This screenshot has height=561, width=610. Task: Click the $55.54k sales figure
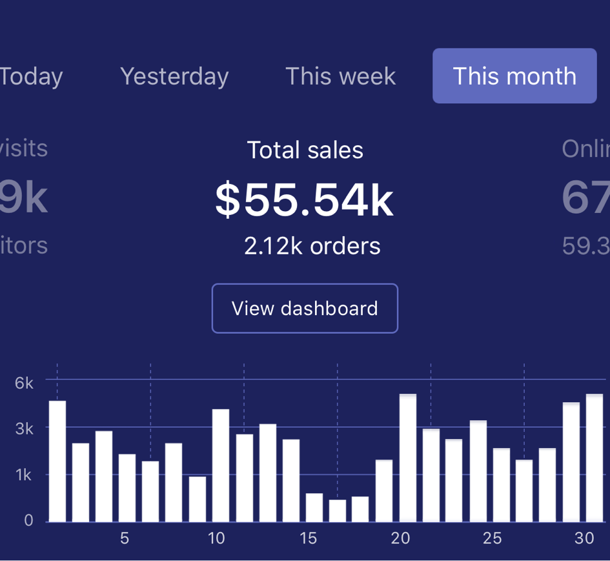coord(305,199)
